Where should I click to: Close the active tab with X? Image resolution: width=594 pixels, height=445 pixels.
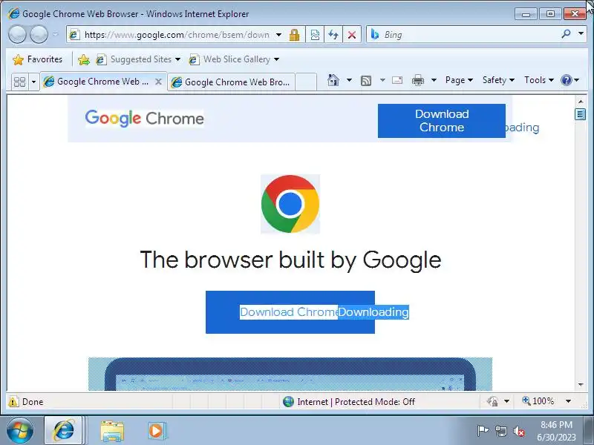pyautogui.click(x=159, y=82)
